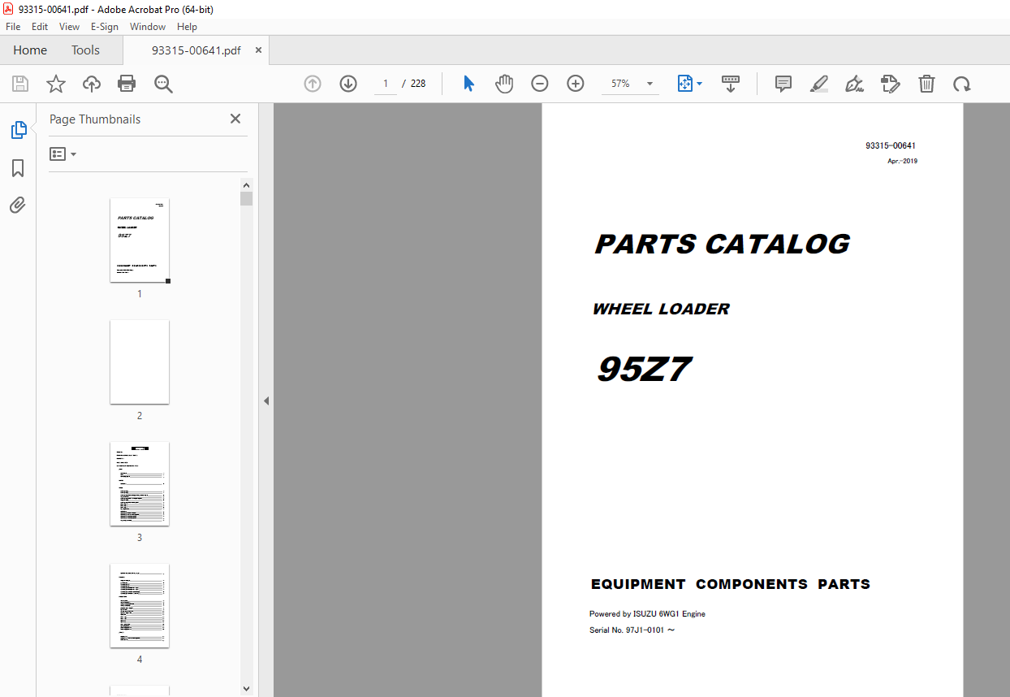Click EQUIPMENT COMPONENTS PARTS text

[730, 584]
